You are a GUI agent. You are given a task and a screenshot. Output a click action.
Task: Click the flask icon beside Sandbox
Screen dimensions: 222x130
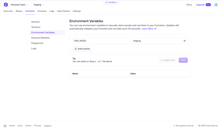point(107,2)
